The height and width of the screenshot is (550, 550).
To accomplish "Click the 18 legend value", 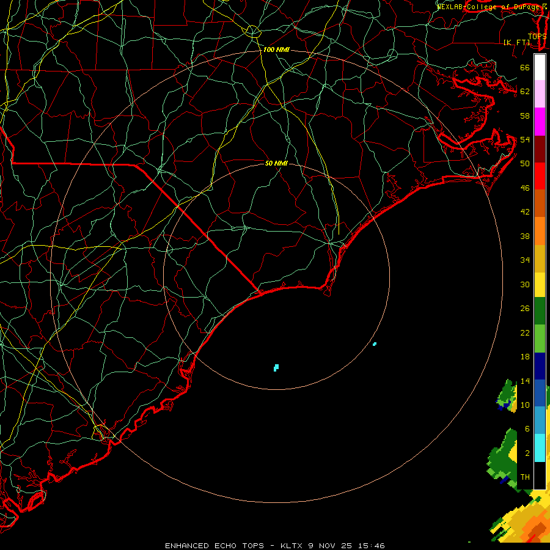I will [x=525, y=357].
